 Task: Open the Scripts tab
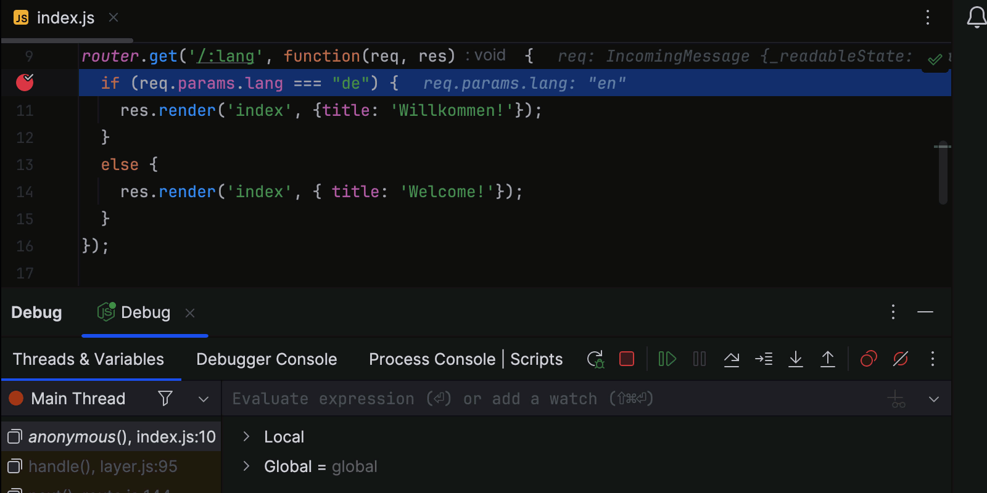[537, 359]
